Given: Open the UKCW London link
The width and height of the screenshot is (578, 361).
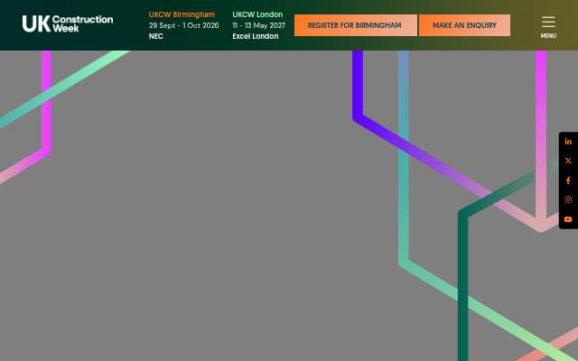Looking at the screenshot, I should pos(257,14).
